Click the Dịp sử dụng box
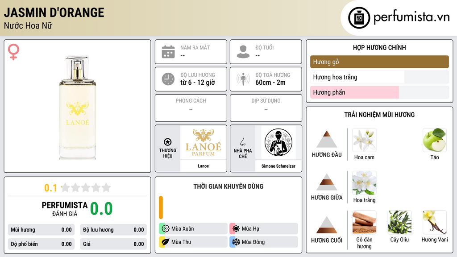 (x=266, y=108)
